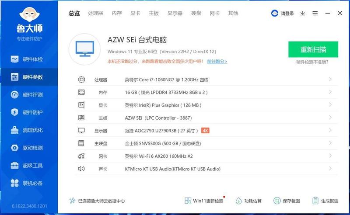Open Win11更新检测 tool
Screen dimensions: 350x215
tap(204, 201)
